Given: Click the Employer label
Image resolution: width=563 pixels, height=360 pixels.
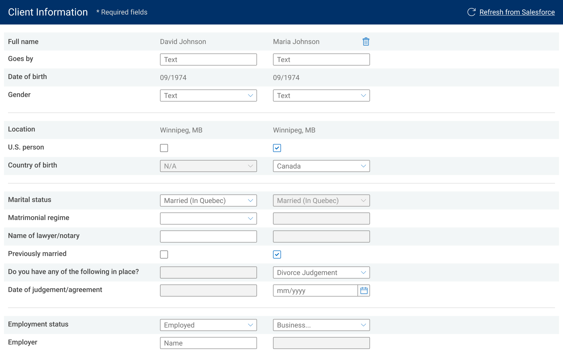Looking at the screenshot, I should 23,342.
